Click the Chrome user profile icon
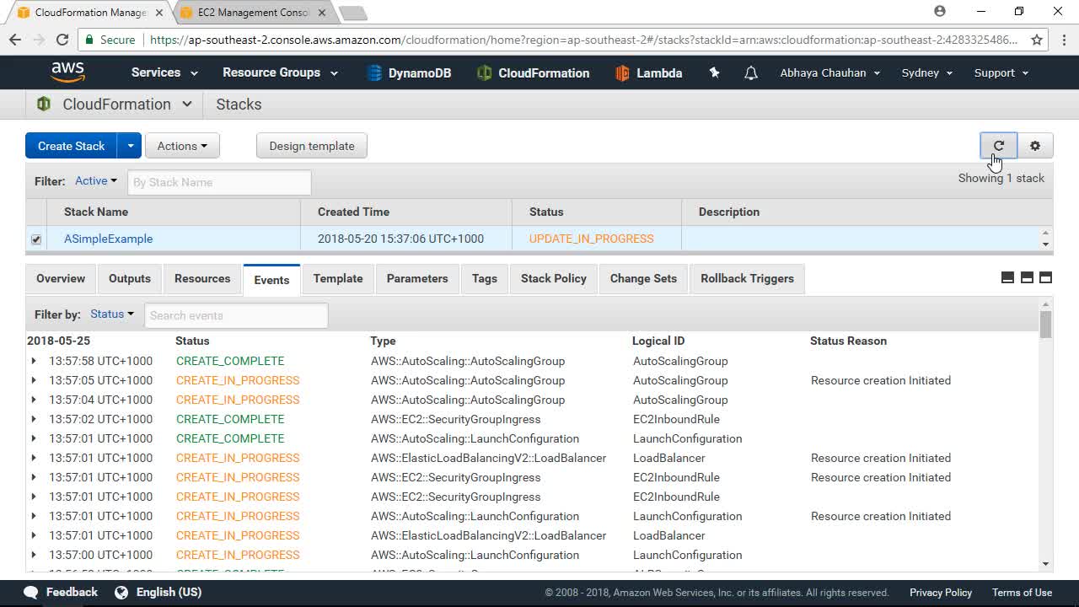Viewport: 1079px width, 607px height. pyautogui.click(x=940, y=12)
